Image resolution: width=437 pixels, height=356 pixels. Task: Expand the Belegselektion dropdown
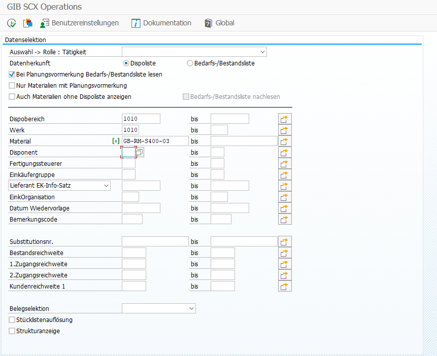191,308
